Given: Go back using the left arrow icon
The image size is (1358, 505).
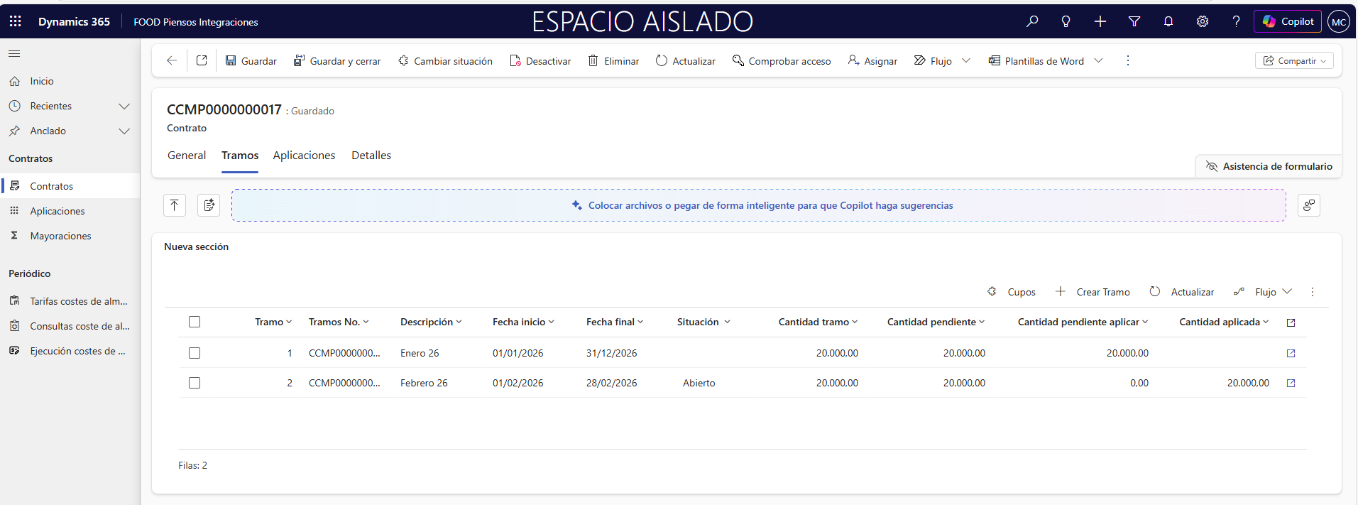Looking at the screenshot, I should pos(172,61).
